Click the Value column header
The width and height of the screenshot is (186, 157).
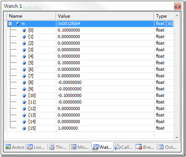(105, 16)
